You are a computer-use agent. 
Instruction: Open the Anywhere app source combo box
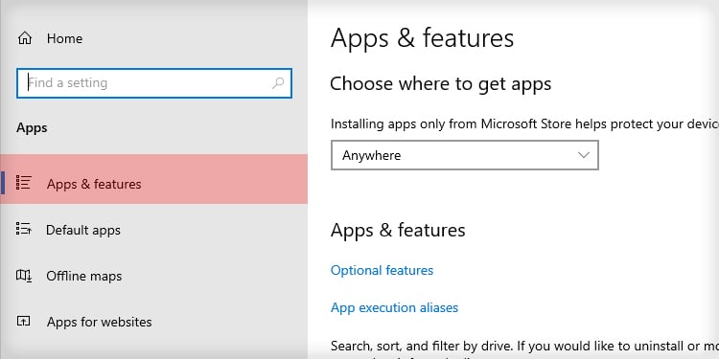pos(465,155)
